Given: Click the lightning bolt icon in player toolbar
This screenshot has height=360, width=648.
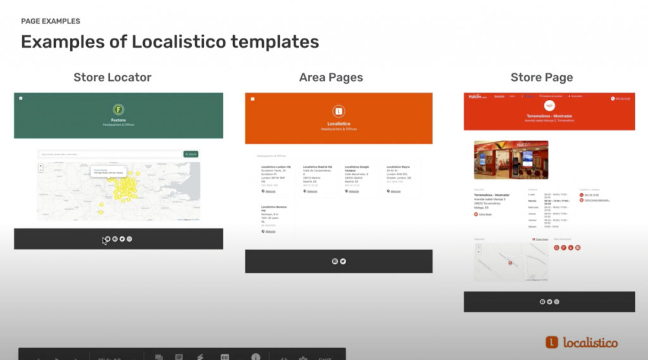Looking at the screenshot, I should coord(200,357).
